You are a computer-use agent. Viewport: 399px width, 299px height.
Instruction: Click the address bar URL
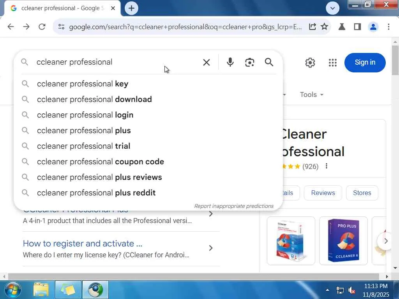pos(185,27)
